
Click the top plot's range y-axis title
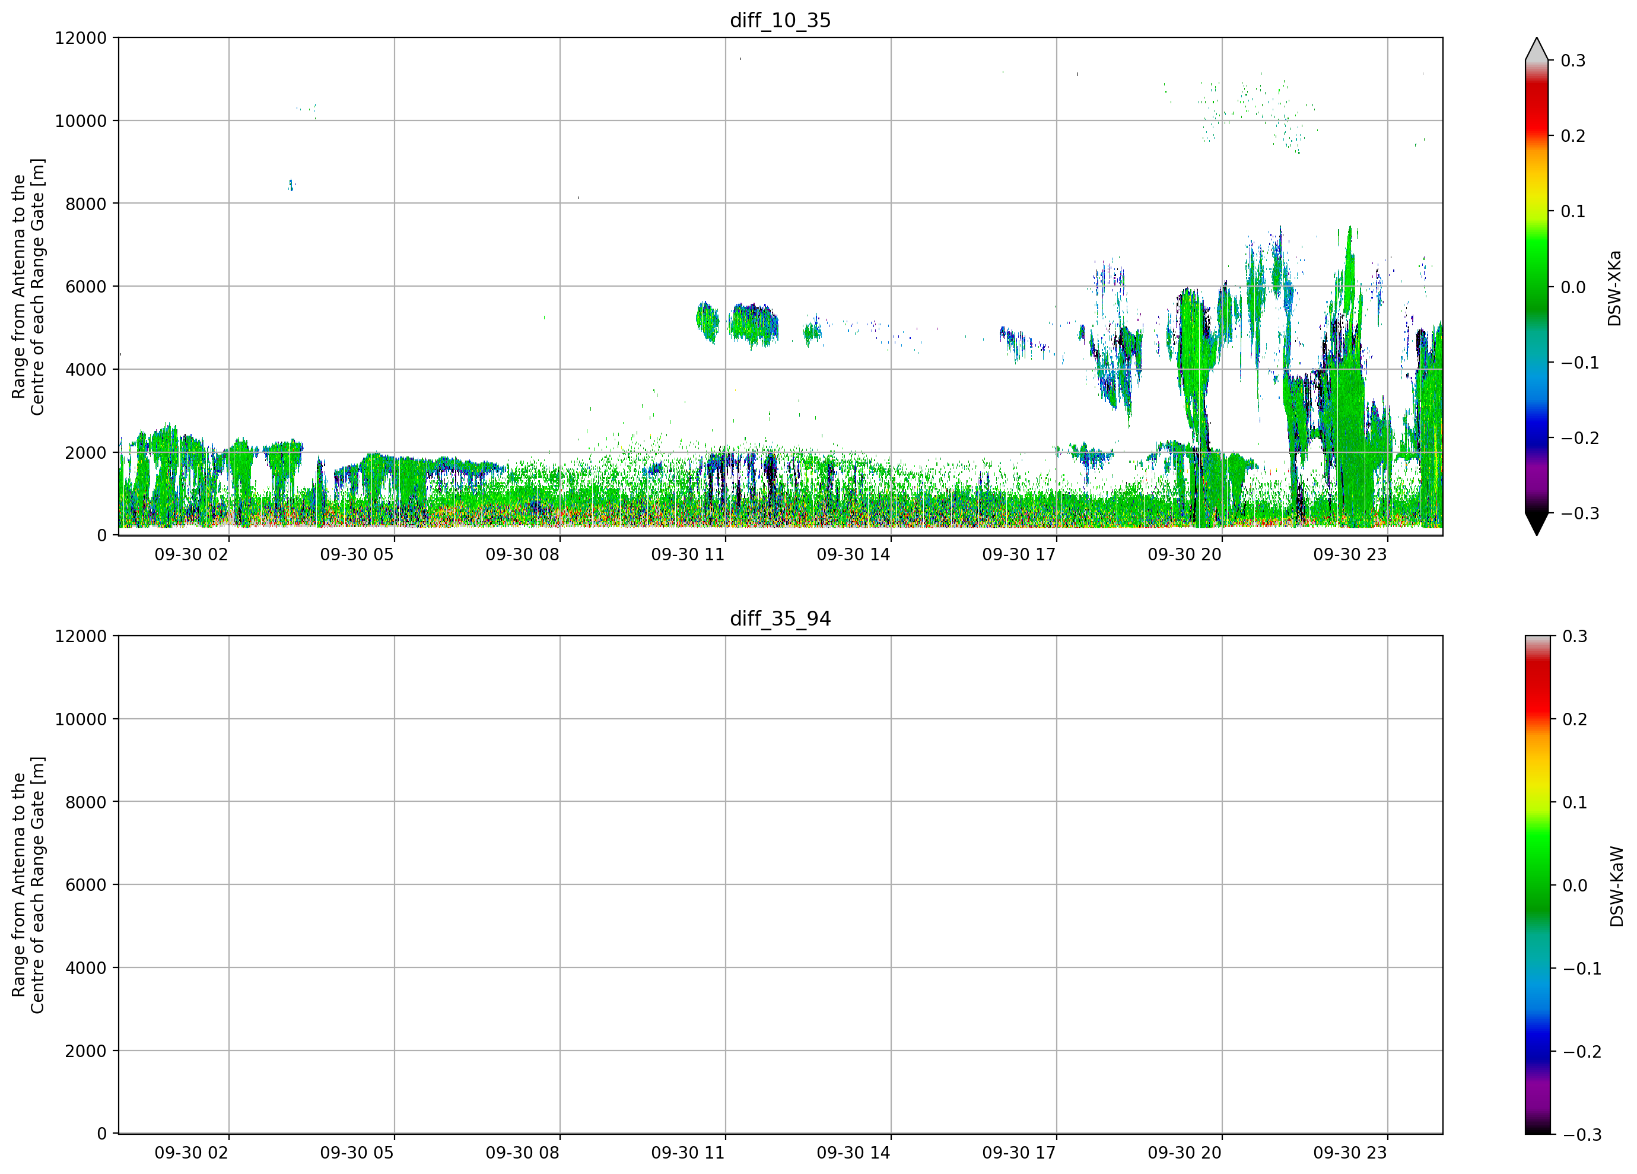pos(28,287)
